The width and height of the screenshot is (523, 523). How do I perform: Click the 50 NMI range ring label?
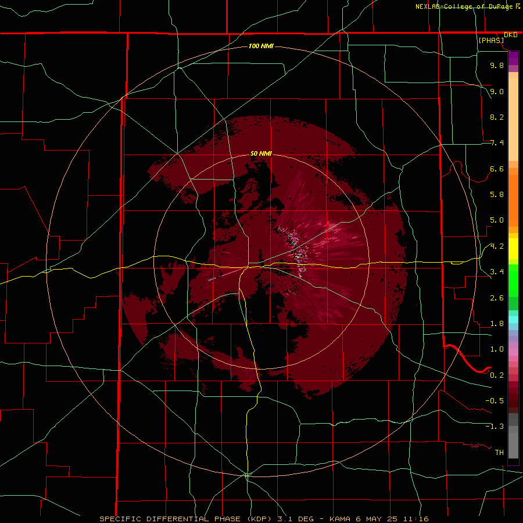261,153
